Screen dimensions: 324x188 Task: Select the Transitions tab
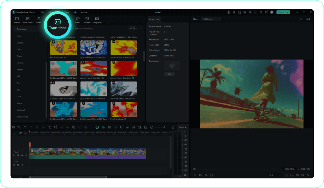[x=58, y=25]
